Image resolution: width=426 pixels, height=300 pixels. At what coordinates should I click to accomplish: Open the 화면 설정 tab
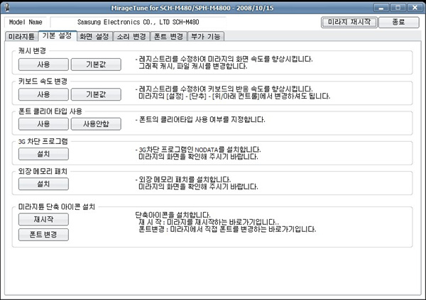pos(94,36)
